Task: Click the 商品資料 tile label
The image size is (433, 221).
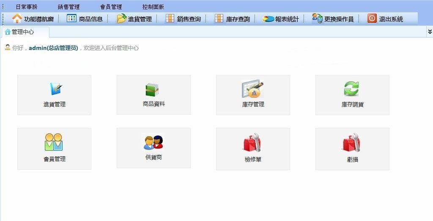Action: 154,104
